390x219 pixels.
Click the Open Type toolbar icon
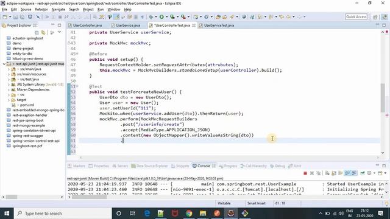tap(218, 17)
